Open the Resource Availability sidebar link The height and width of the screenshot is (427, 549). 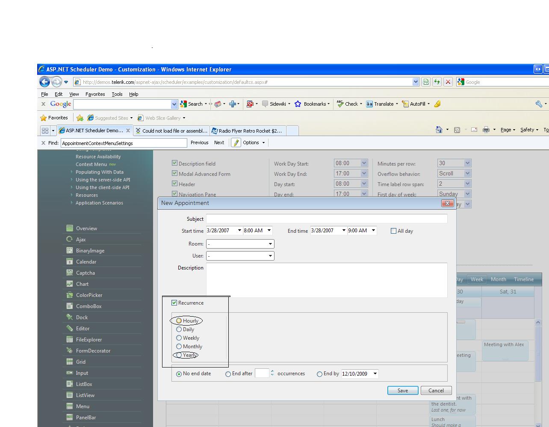pos(98,157)
